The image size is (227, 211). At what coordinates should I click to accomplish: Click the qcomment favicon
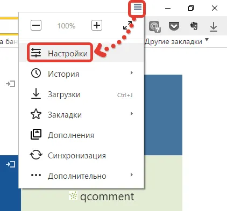pyautogui.click(x=73, y=195)
